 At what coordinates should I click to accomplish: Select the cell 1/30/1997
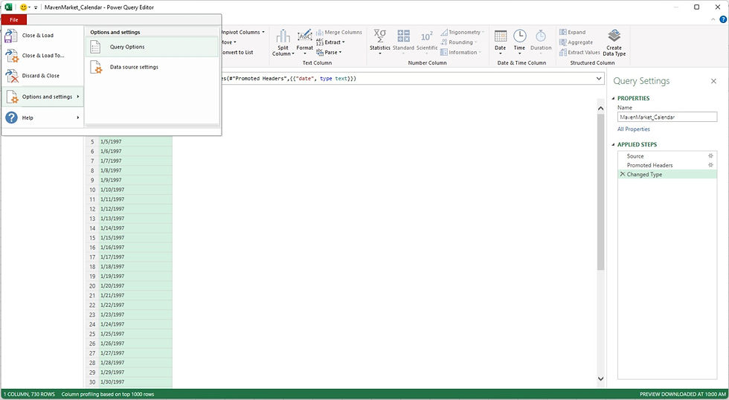pyautogui.click(x=135, y=382)
